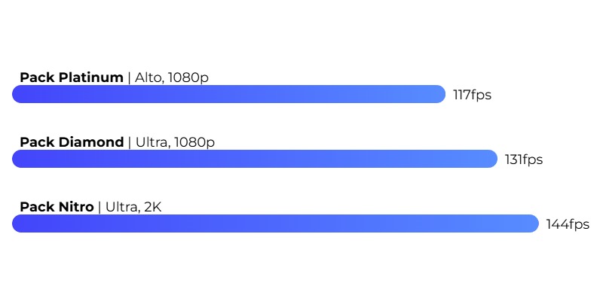Click the middle of the 131fps progress bar
The image size is (603, 301).
[255, 159]
